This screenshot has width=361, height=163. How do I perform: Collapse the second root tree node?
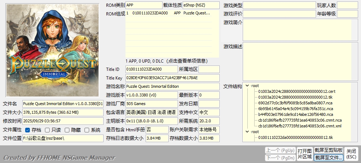coord(247,132)
